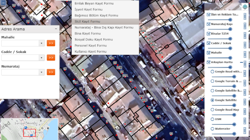Move Mahalle layer up arrow

point(245,53)
